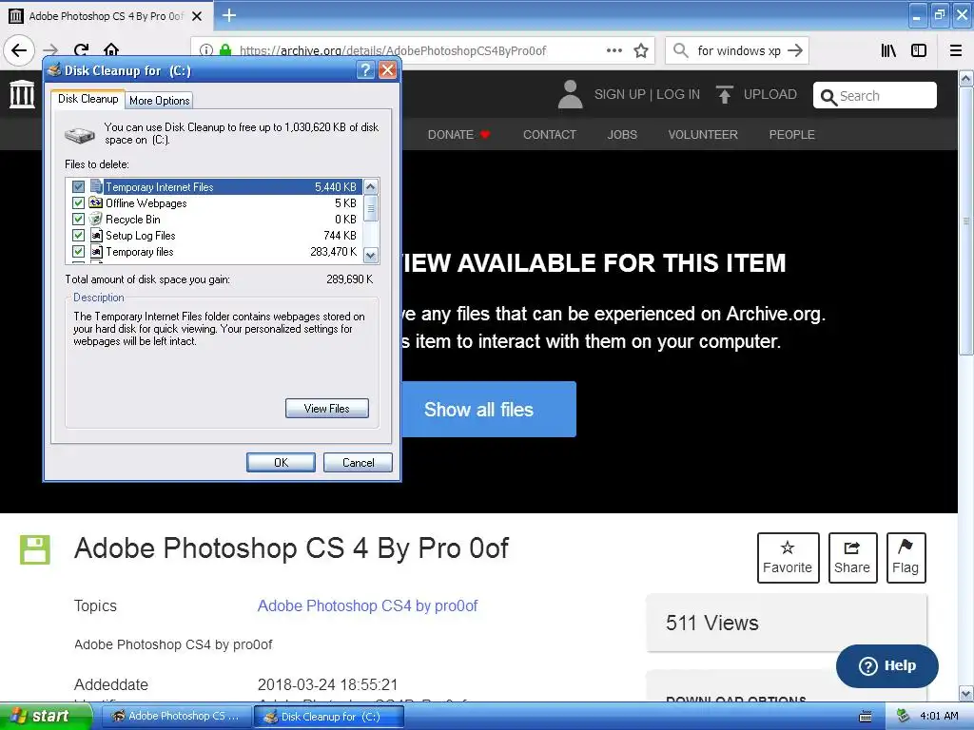Viewport: 974px width, 730px height.
Task: Click the Disk Cleanup for (C:) taskbar item
Action: coord(329,717)
